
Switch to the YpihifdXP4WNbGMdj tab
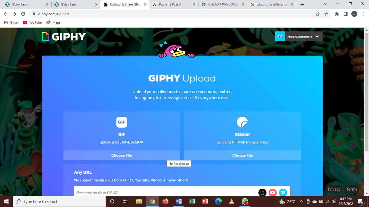[x=223, y=4]
